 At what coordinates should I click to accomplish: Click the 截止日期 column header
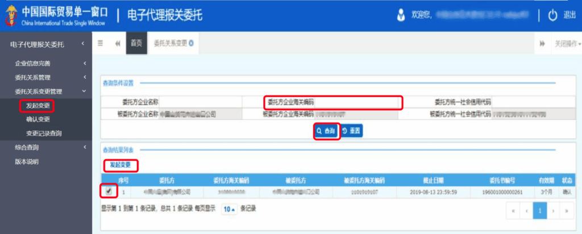click(433, 180)
